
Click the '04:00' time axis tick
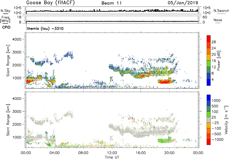pos(55,153)
